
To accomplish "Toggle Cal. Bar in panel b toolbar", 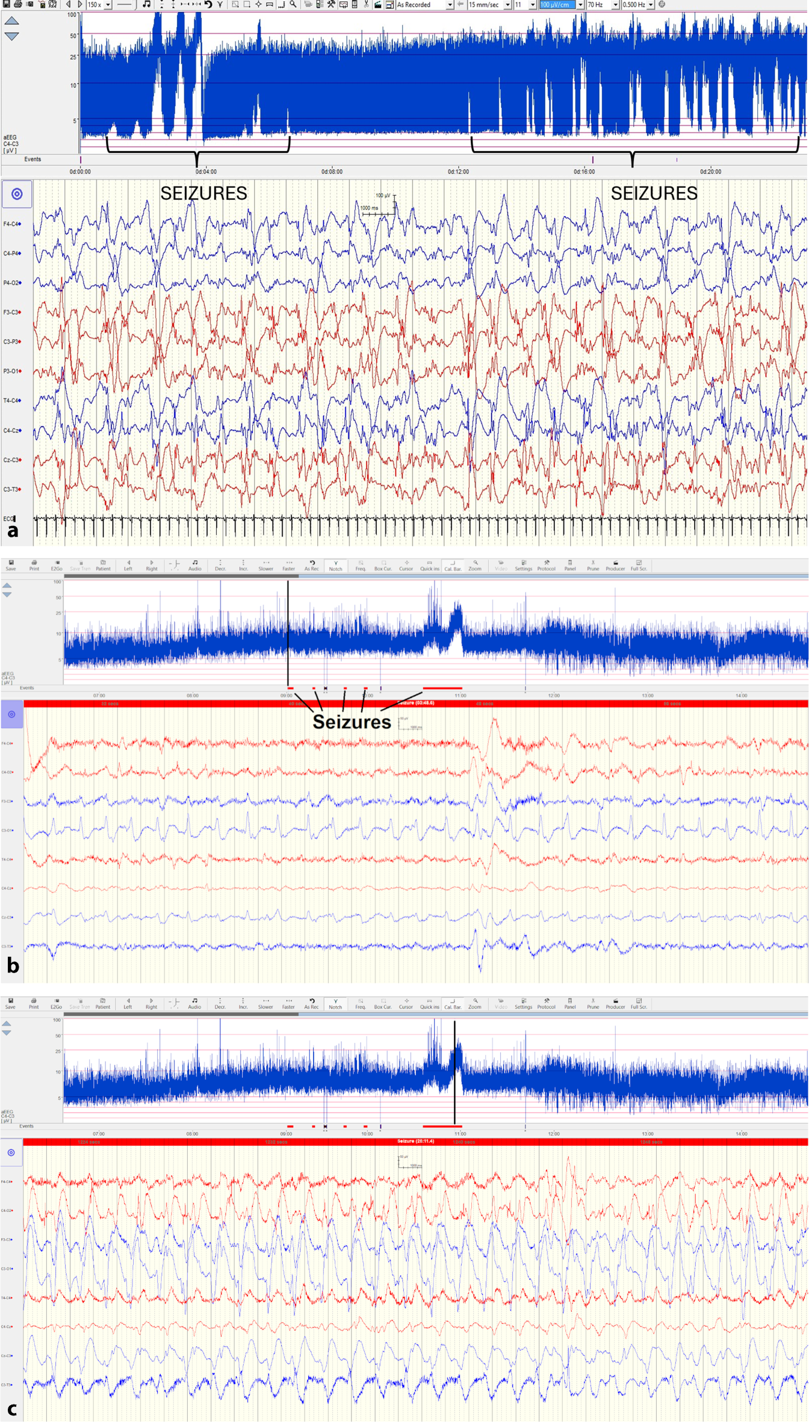I will pos(453,565).
